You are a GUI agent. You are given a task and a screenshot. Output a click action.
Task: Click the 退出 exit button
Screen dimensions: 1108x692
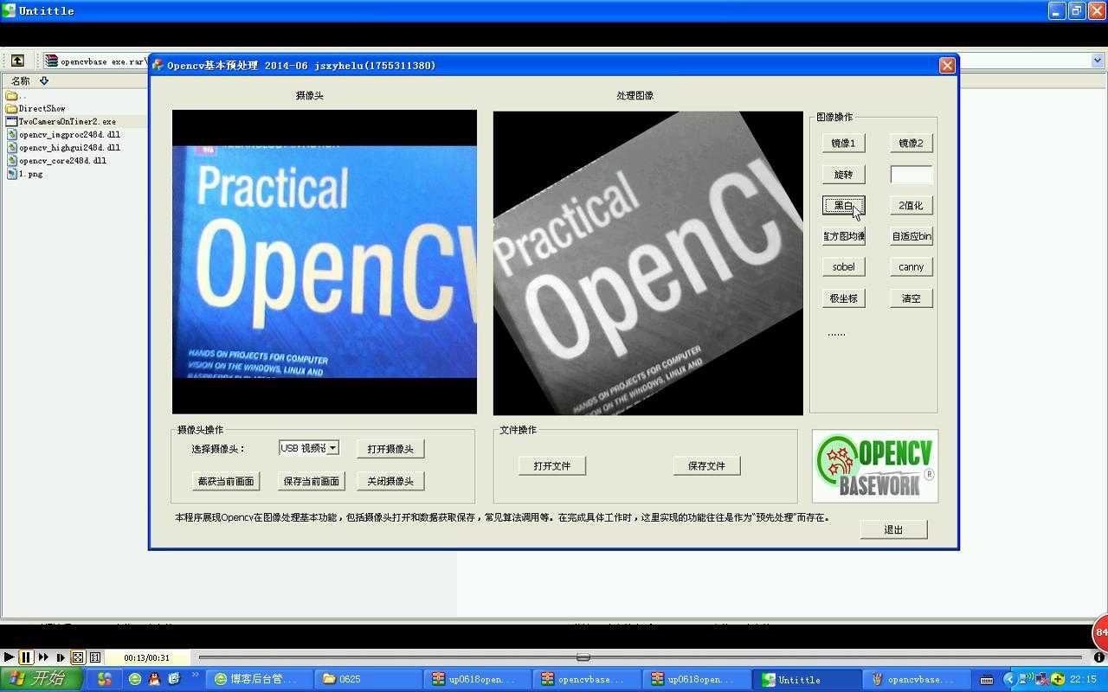coord(893,529)
